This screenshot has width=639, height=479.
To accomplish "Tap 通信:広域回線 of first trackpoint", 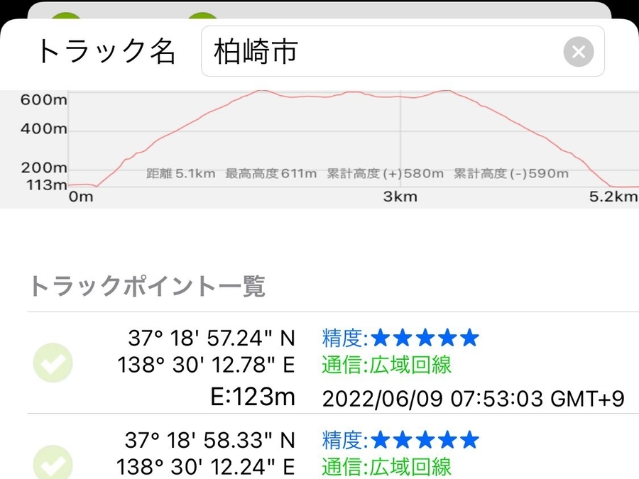I will click(386, 365).
